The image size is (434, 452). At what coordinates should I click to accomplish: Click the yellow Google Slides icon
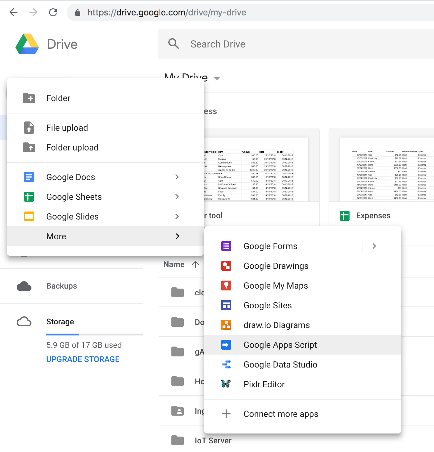click(x=29, y=216)
